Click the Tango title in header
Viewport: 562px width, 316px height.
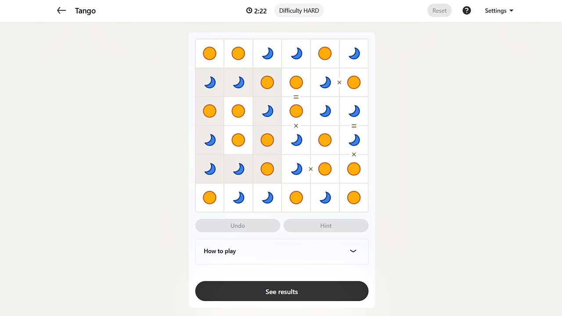(x=85, y=11)
